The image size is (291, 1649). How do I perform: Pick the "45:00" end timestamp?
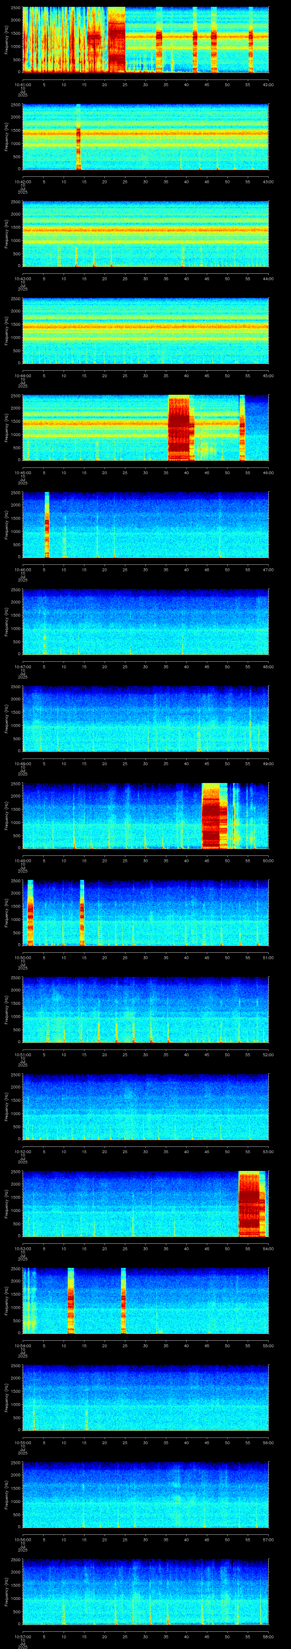268,375
